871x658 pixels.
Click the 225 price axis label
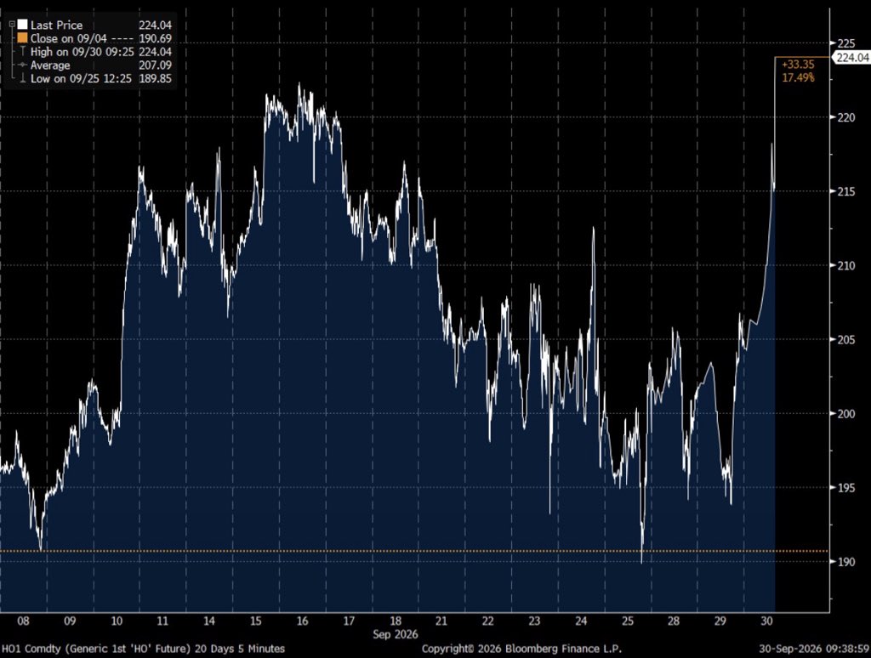(x=847, y=43)
